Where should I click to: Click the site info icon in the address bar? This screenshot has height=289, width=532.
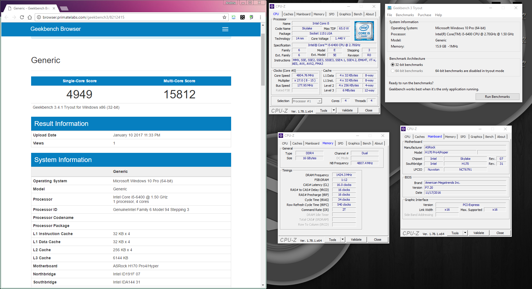(39, 17)
